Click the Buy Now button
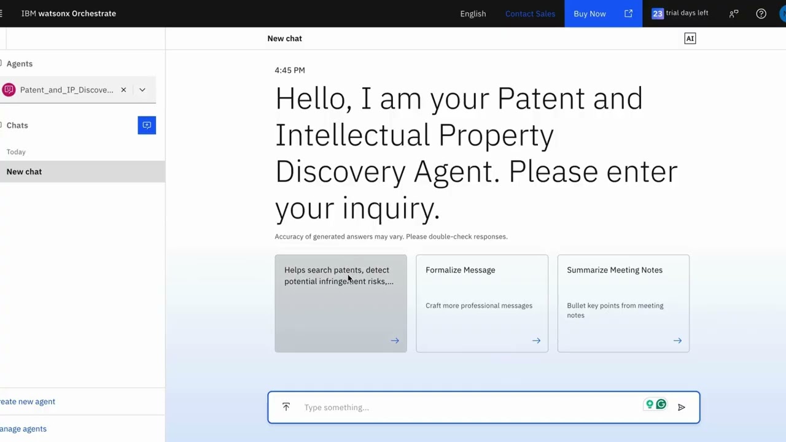 pos(603,14)
